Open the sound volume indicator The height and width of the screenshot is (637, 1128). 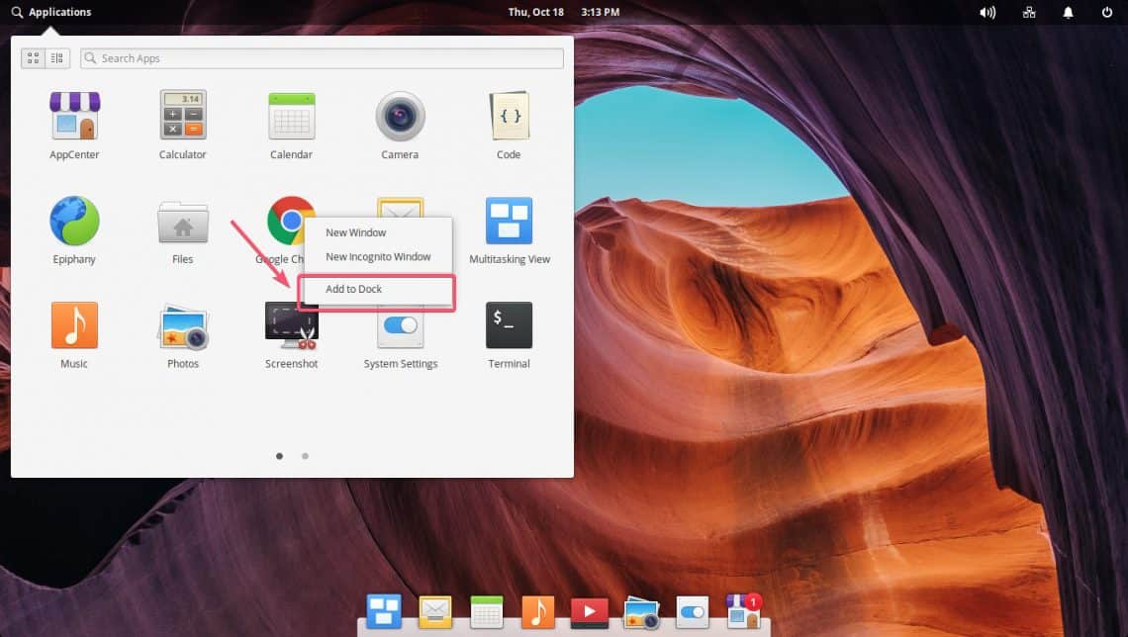tap(987, 12)
